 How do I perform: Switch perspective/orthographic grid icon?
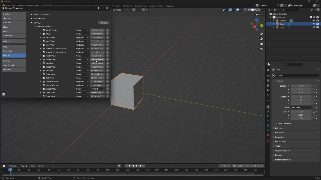tap(262, 49)
